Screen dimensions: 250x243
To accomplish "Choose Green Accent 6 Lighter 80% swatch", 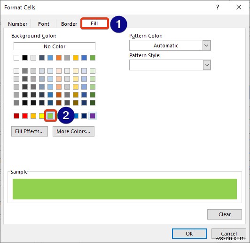I will tap(93, 71).
